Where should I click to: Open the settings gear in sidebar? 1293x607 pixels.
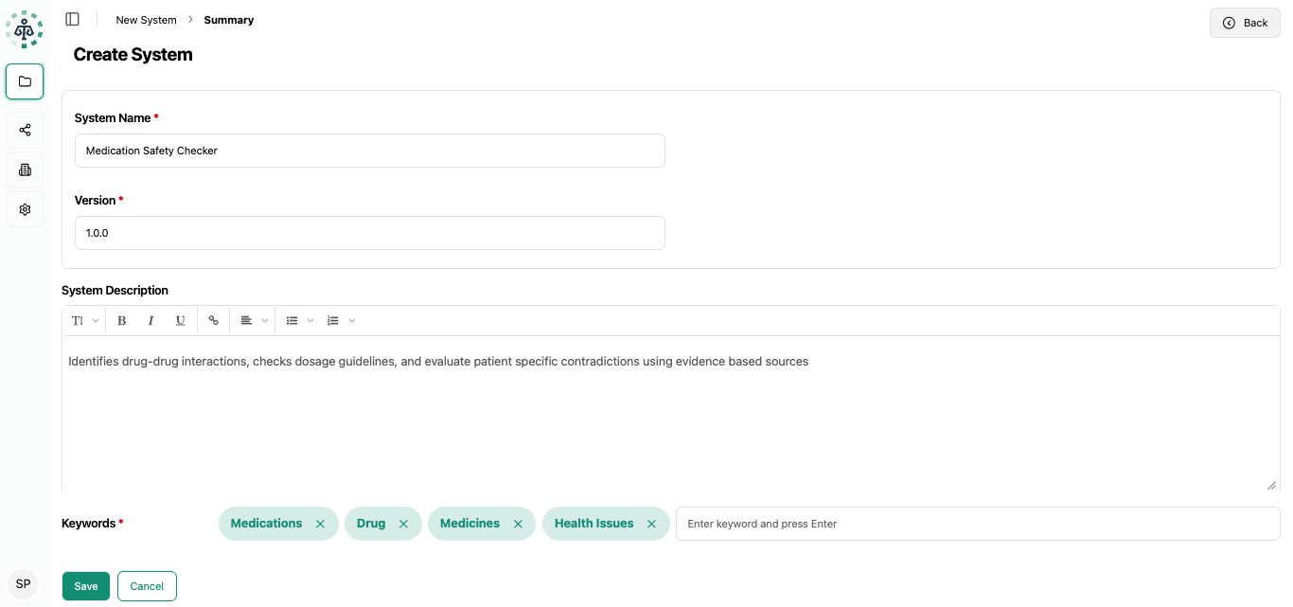pyautogui.click(x=25, y=209)
